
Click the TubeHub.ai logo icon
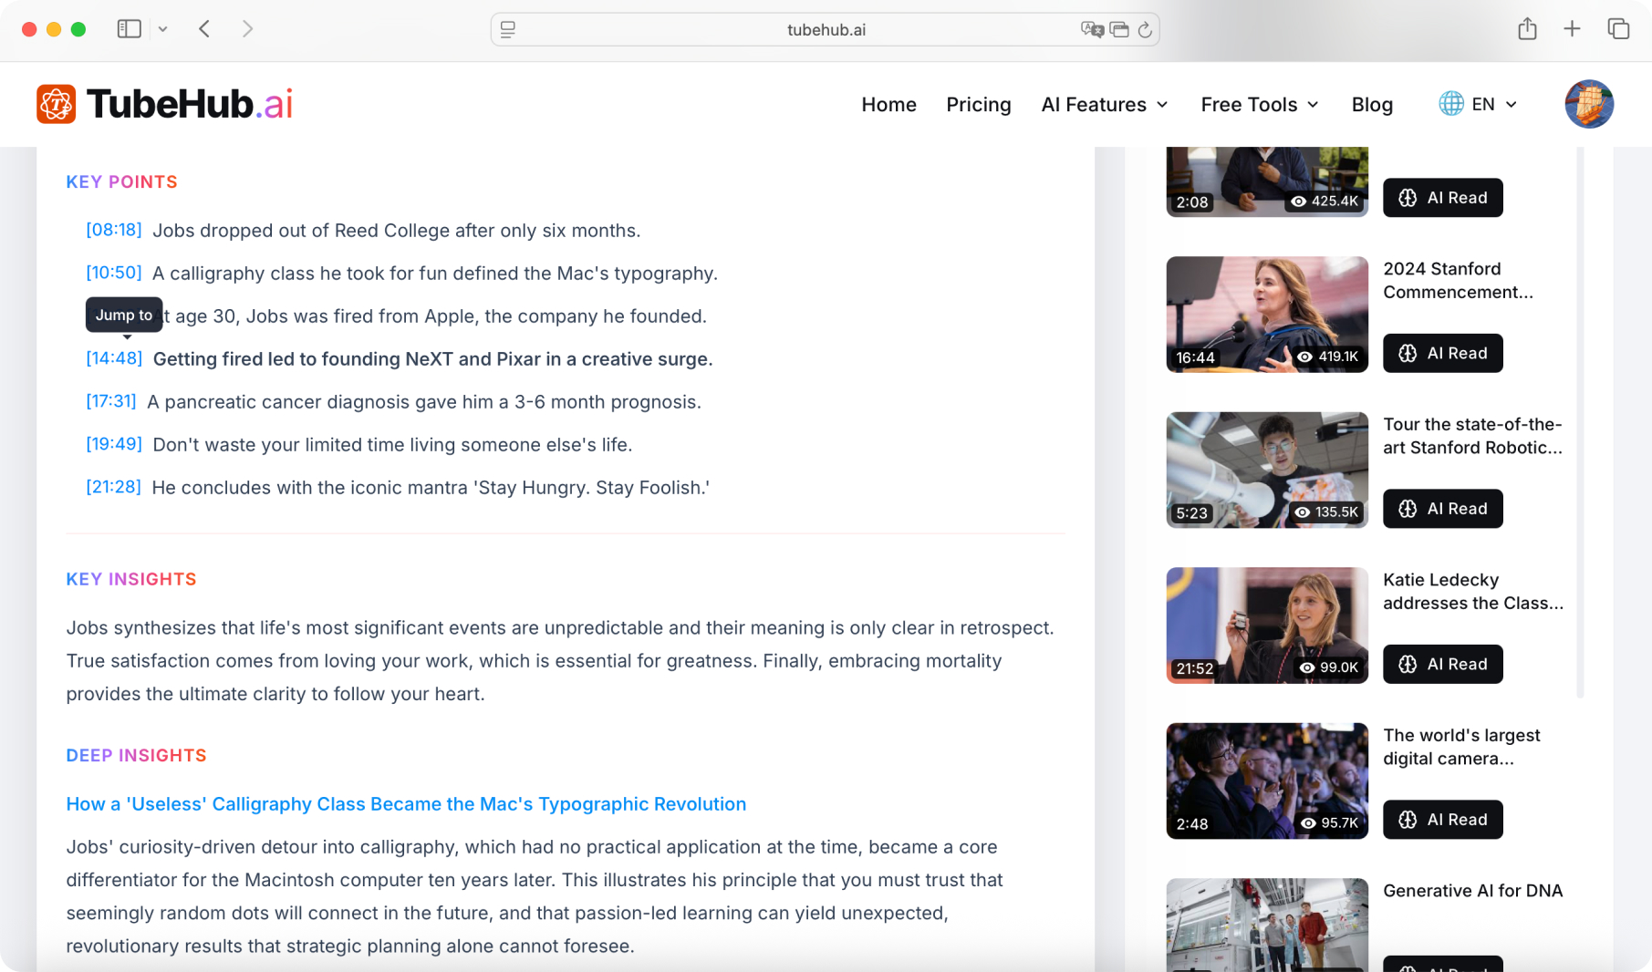(56, 104)
